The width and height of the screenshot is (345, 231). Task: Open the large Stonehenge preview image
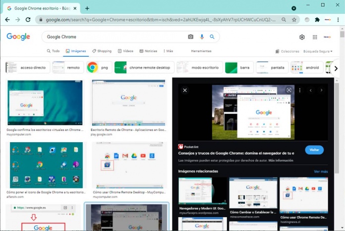pos(253,112)
